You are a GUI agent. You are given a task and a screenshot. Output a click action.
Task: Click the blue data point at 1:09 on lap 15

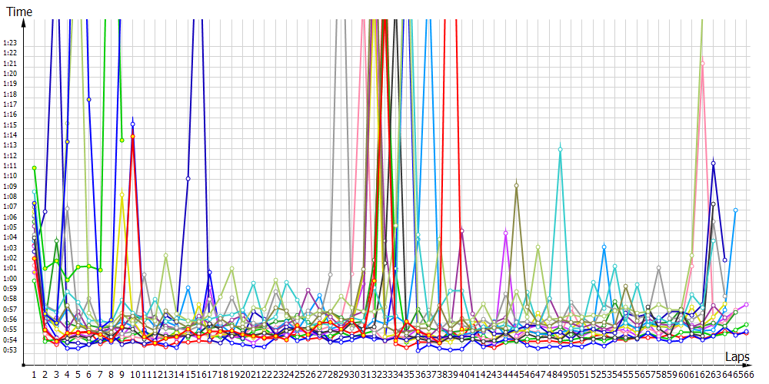(x=188, y=178)
